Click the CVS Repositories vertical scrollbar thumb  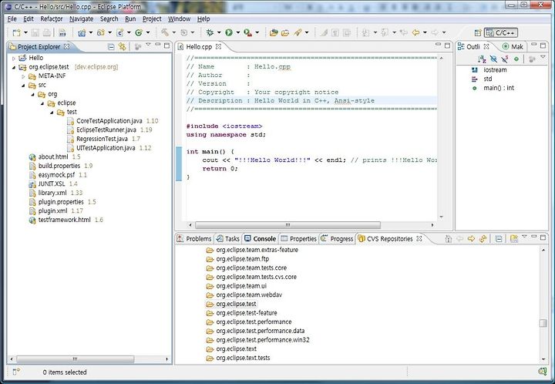[543, 323]
